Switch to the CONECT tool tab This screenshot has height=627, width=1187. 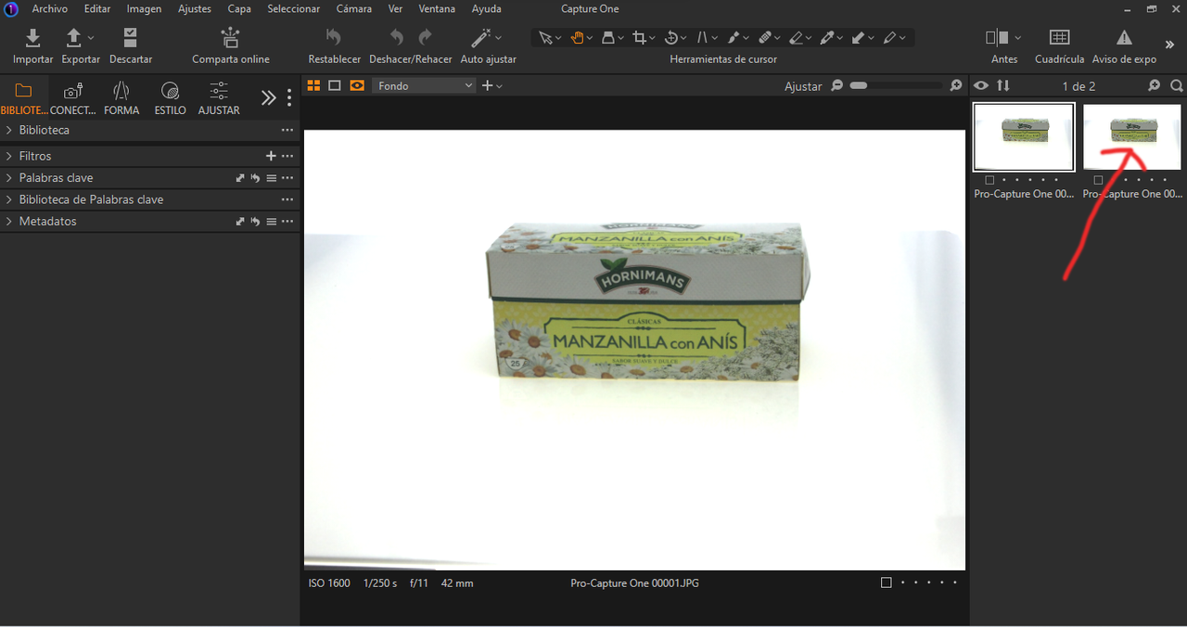pyautogui.click(x=73, y=98)
